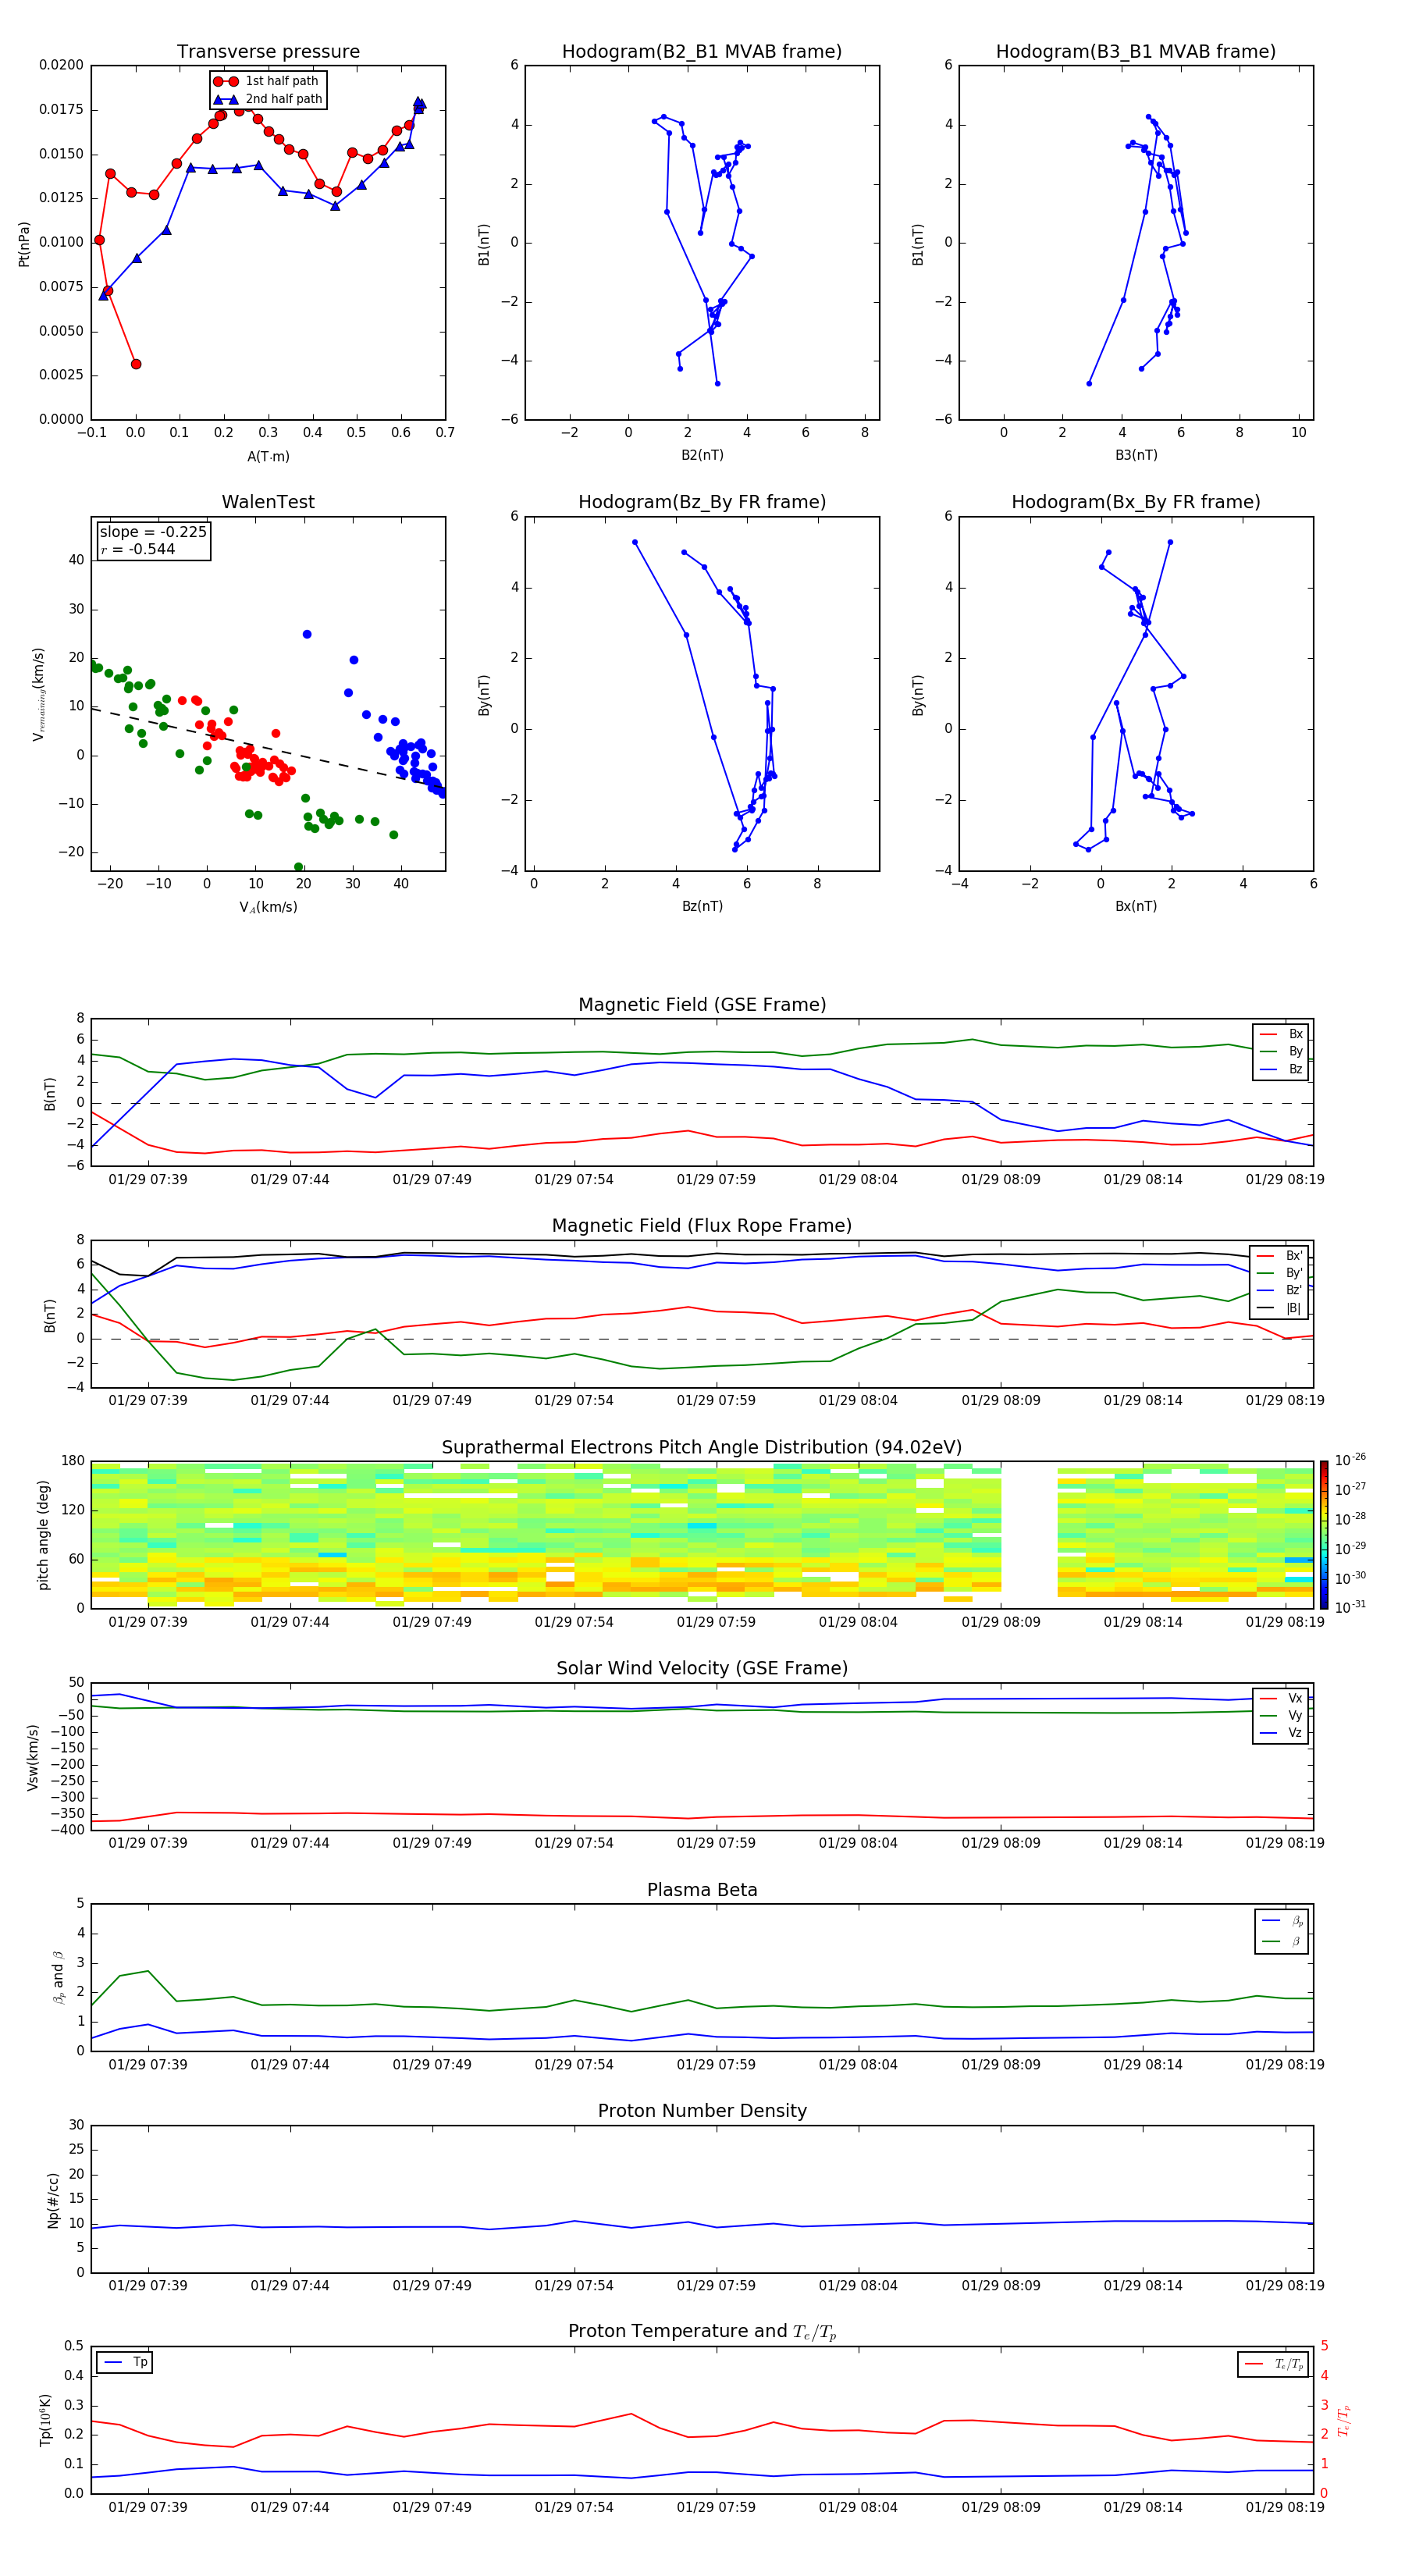Click the "B3(nT)" x-axis label
This screenshot has height=2576, width=1405.
tap(1136, 455)
